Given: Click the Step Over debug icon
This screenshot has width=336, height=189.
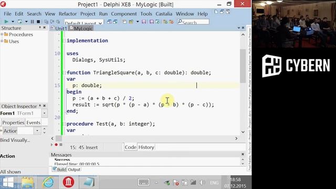Looking at the screenshot, I should (x=52, y=22).
